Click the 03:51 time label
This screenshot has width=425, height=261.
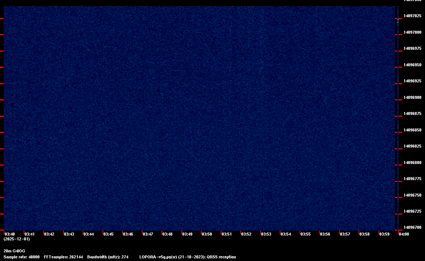click(x=227, y=234)
